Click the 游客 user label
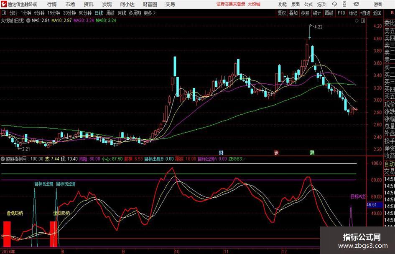The width and height of the screenshot is (395, 254). 377,4
